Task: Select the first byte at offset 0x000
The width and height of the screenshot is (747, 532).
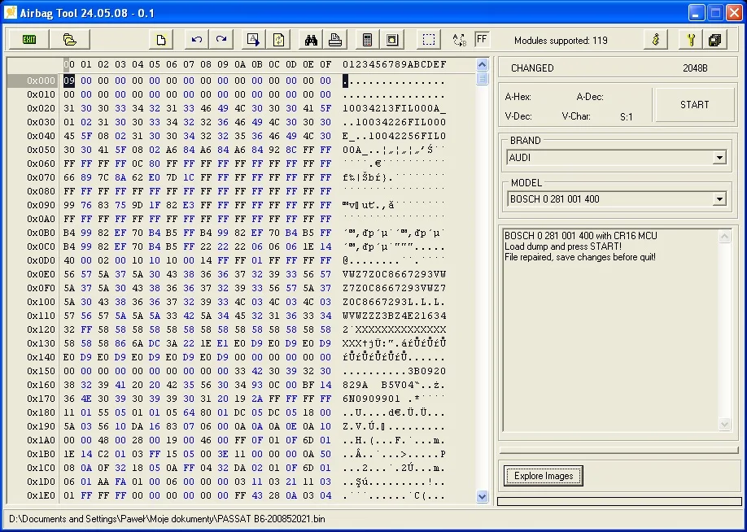Action: 70,81
